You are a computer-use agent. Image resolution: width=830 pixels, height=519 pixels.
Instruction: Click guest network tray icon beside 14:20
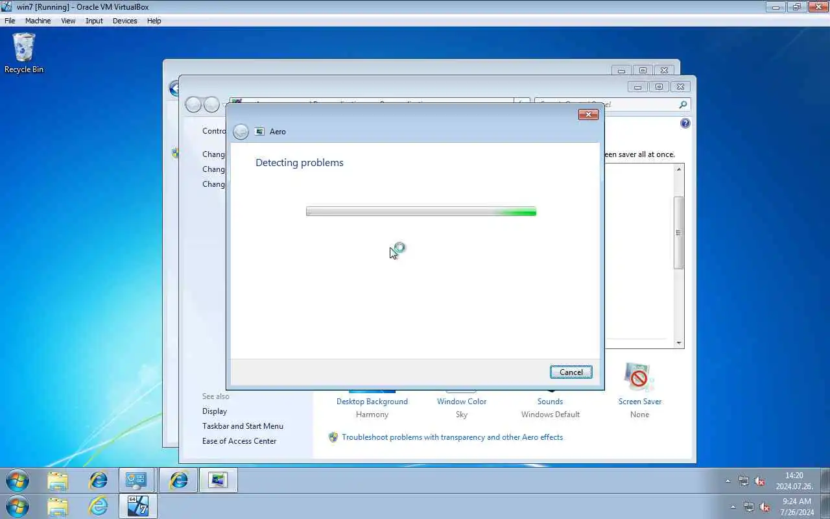pos(744,481)
